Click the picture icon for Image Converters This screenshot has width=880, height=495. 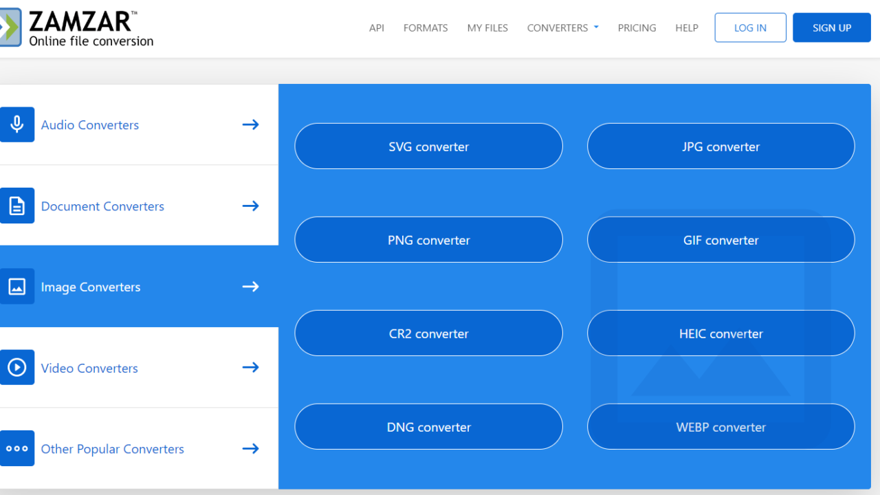click(17, 286)
